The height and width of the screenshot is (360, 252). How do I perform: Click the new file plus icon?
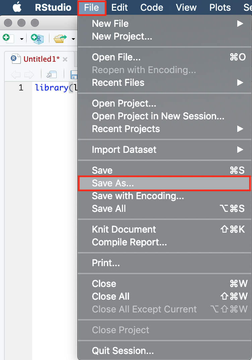(x=8, y=38)
